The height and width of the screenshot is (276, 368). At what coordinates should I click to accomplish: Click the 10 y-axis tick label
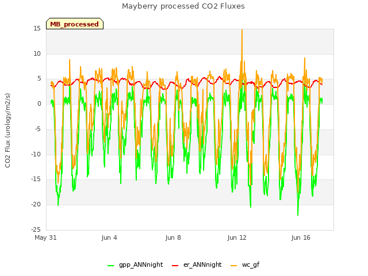(x=37, y=53)
